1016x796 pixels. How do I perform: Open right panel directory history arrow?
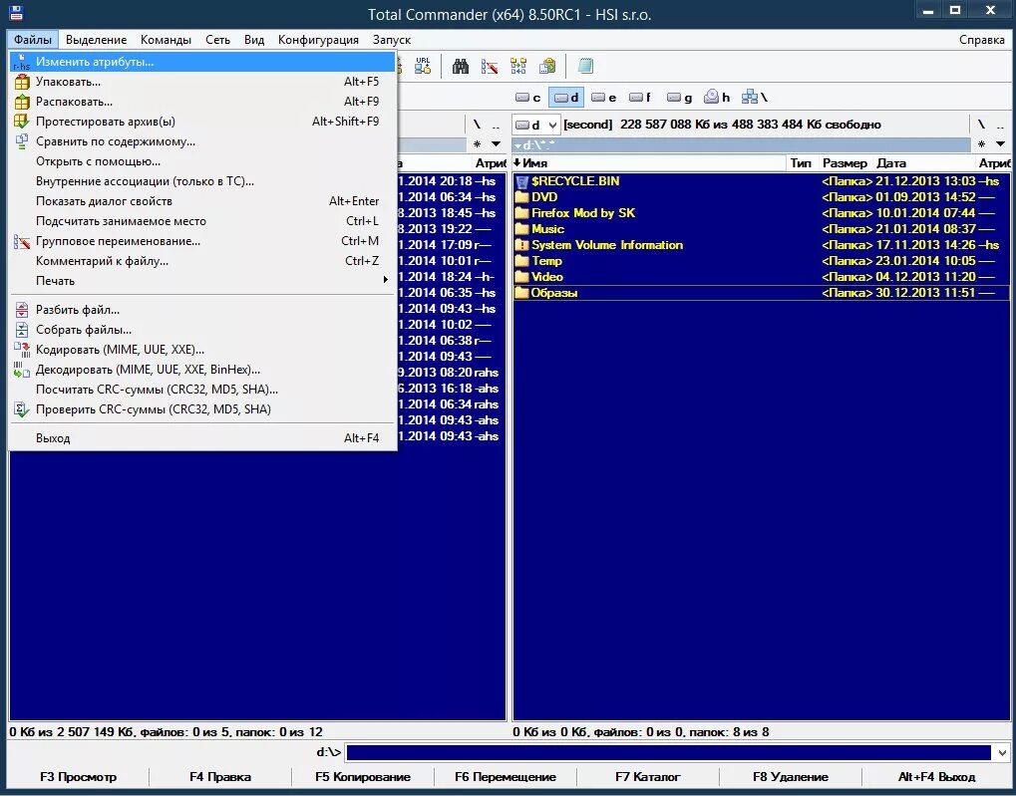[x=1000, y=143]
